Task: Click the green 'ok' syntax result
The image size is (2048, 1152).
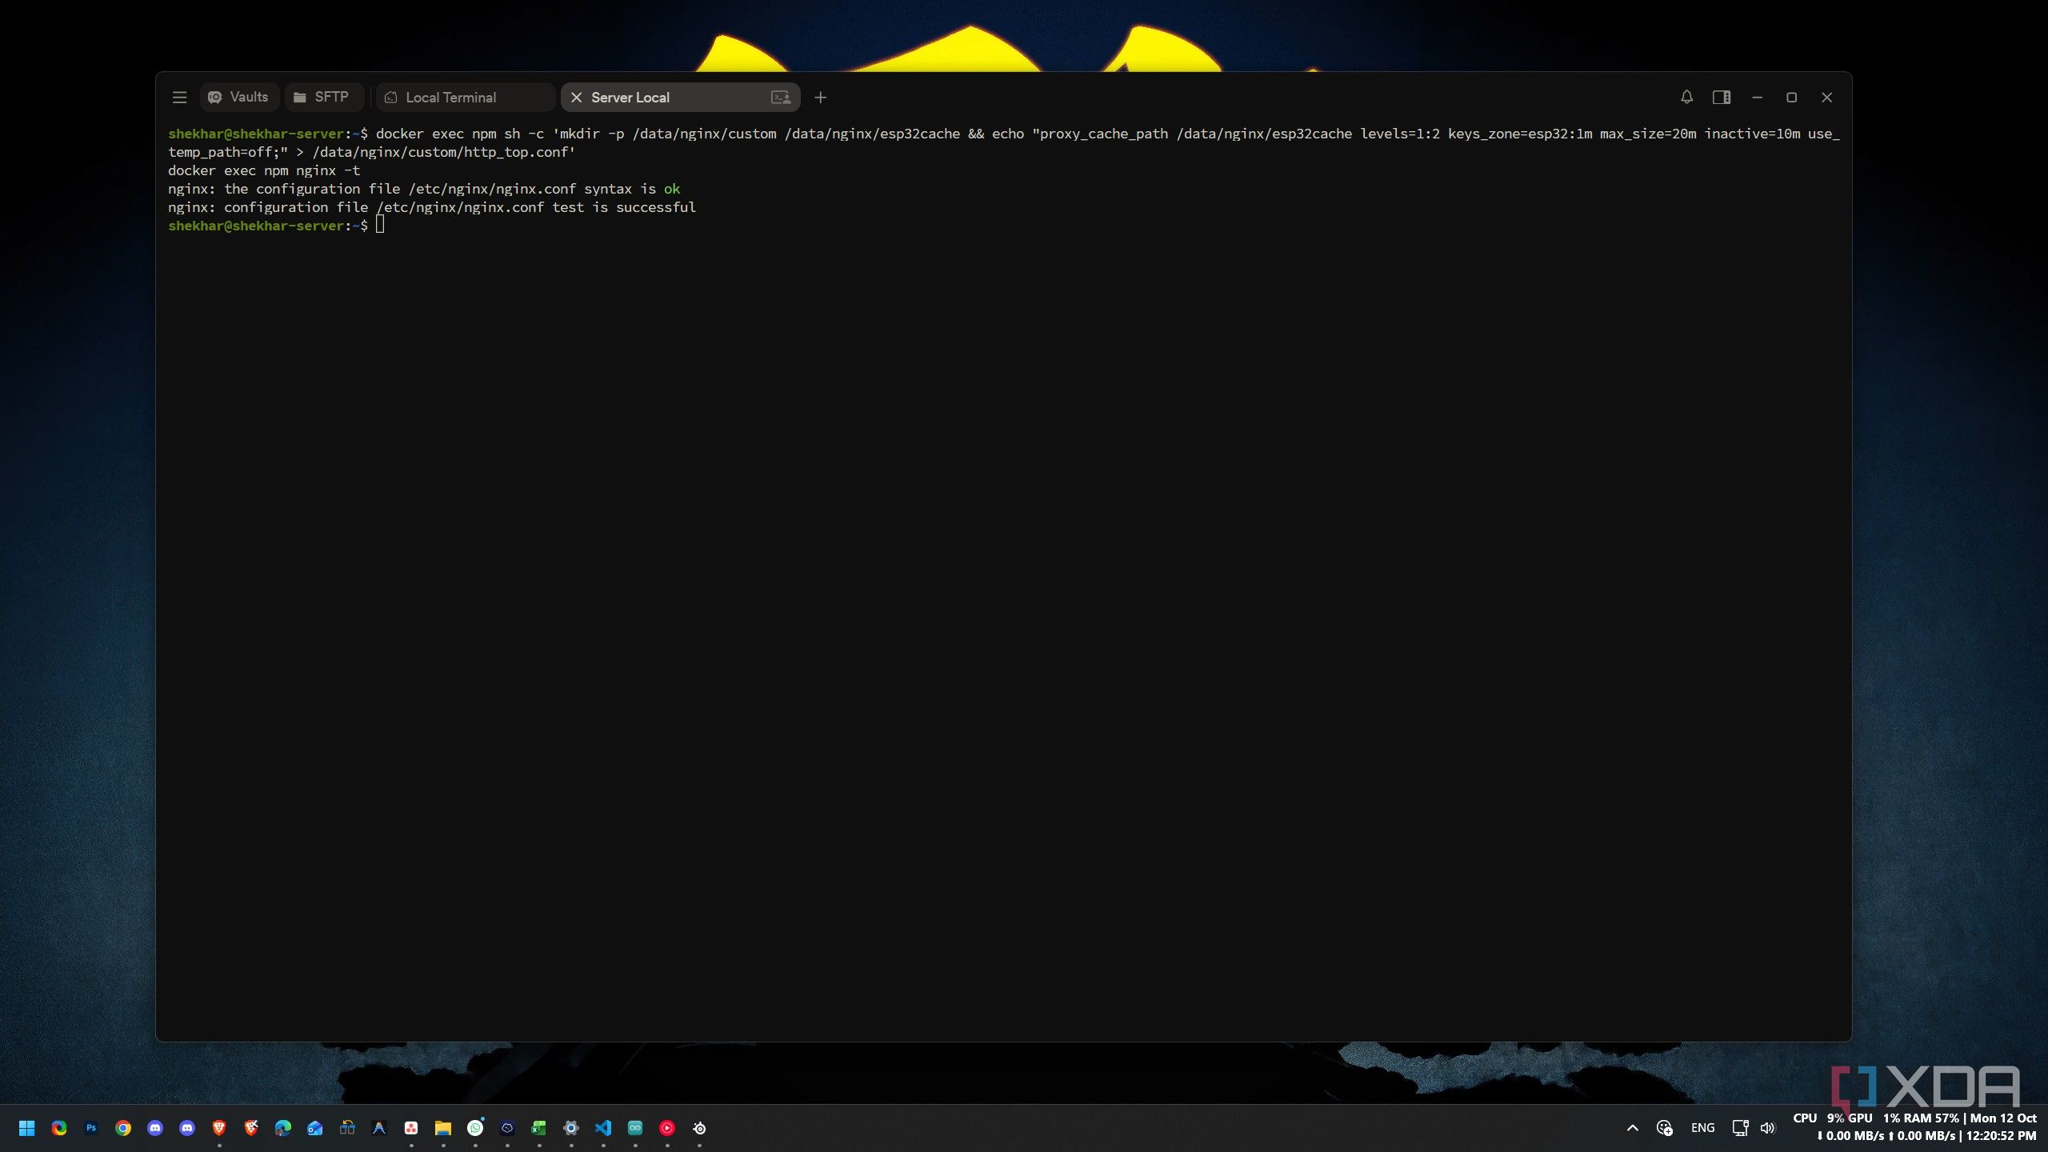Action: point(672,189)
